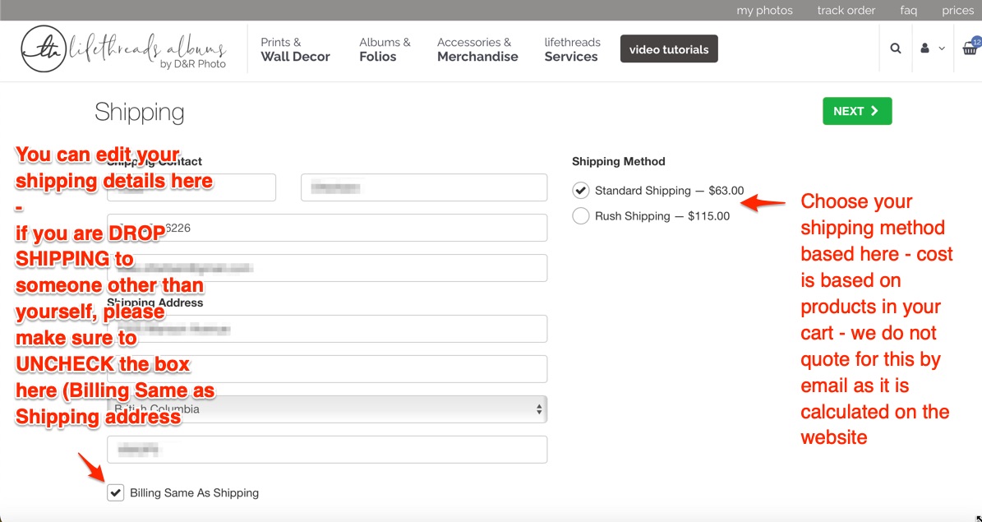The width and height of the screenshot is (982, 522).
Task: Click the lifethreads albums logo
Action: click(x=123, y=49)
